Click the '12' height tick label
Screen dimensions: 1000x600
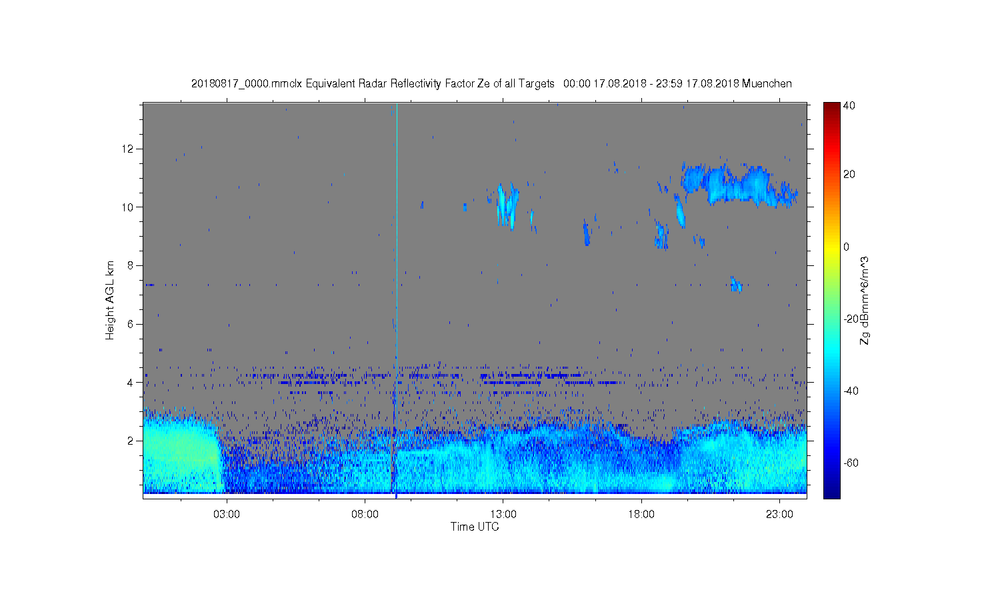129,148
